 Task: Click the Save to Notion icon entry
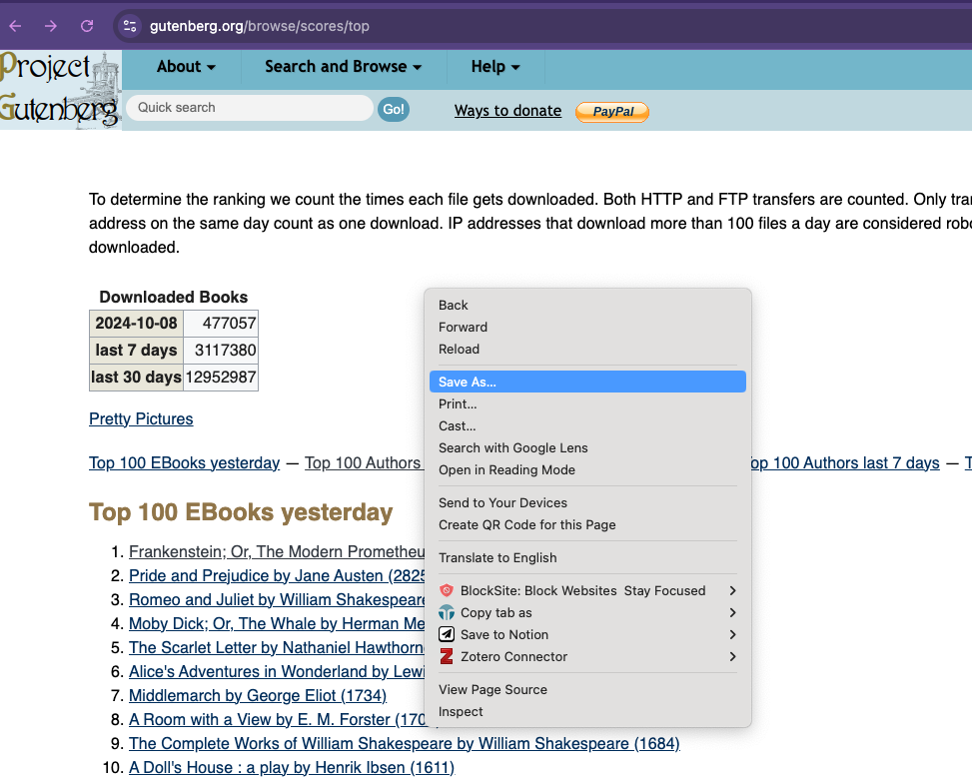coord(447,635)
